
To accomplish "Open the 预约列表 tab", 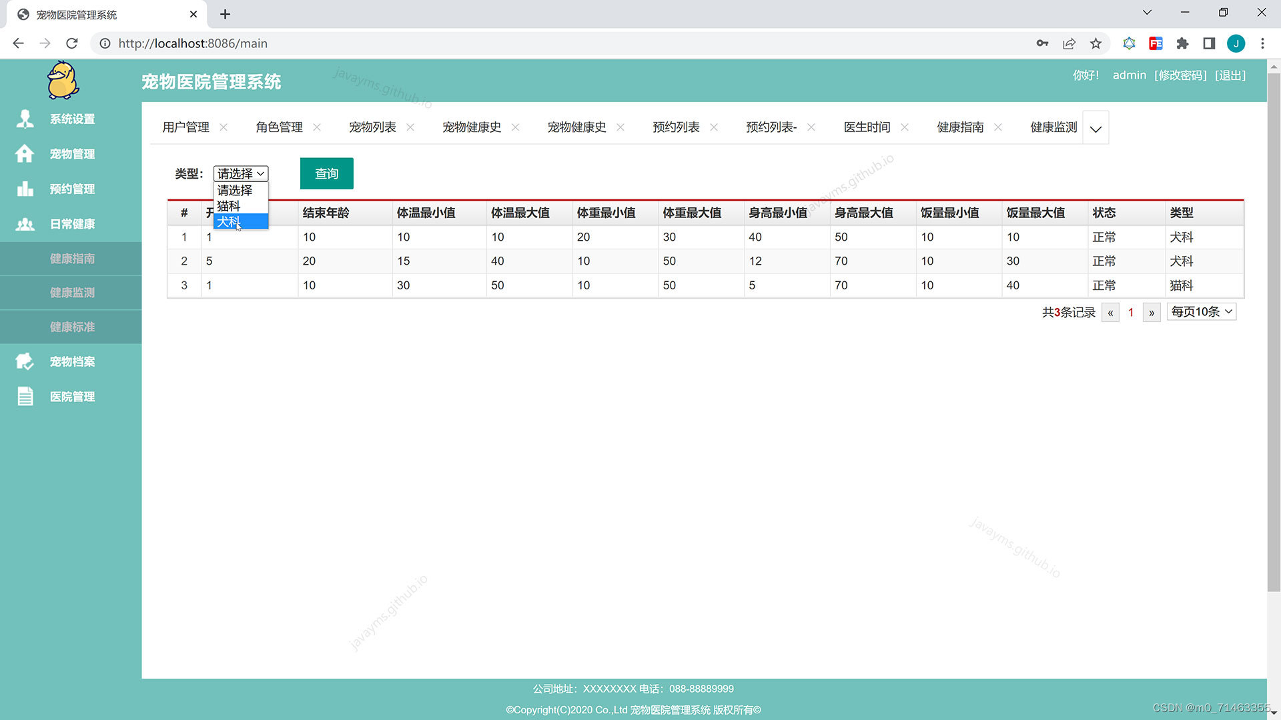I will (675, 127).
